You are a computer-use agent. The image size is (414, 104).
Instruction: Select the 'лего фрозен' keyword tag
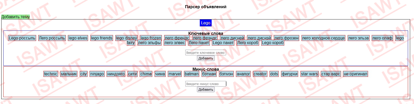click(x=286, y=38)
